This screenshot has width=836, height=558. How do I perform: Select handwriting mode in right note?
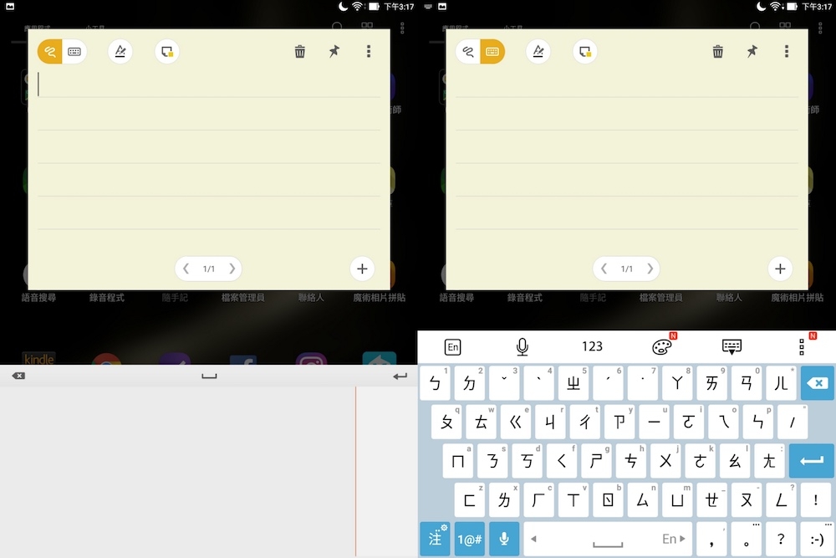click(x=468, y=52)
